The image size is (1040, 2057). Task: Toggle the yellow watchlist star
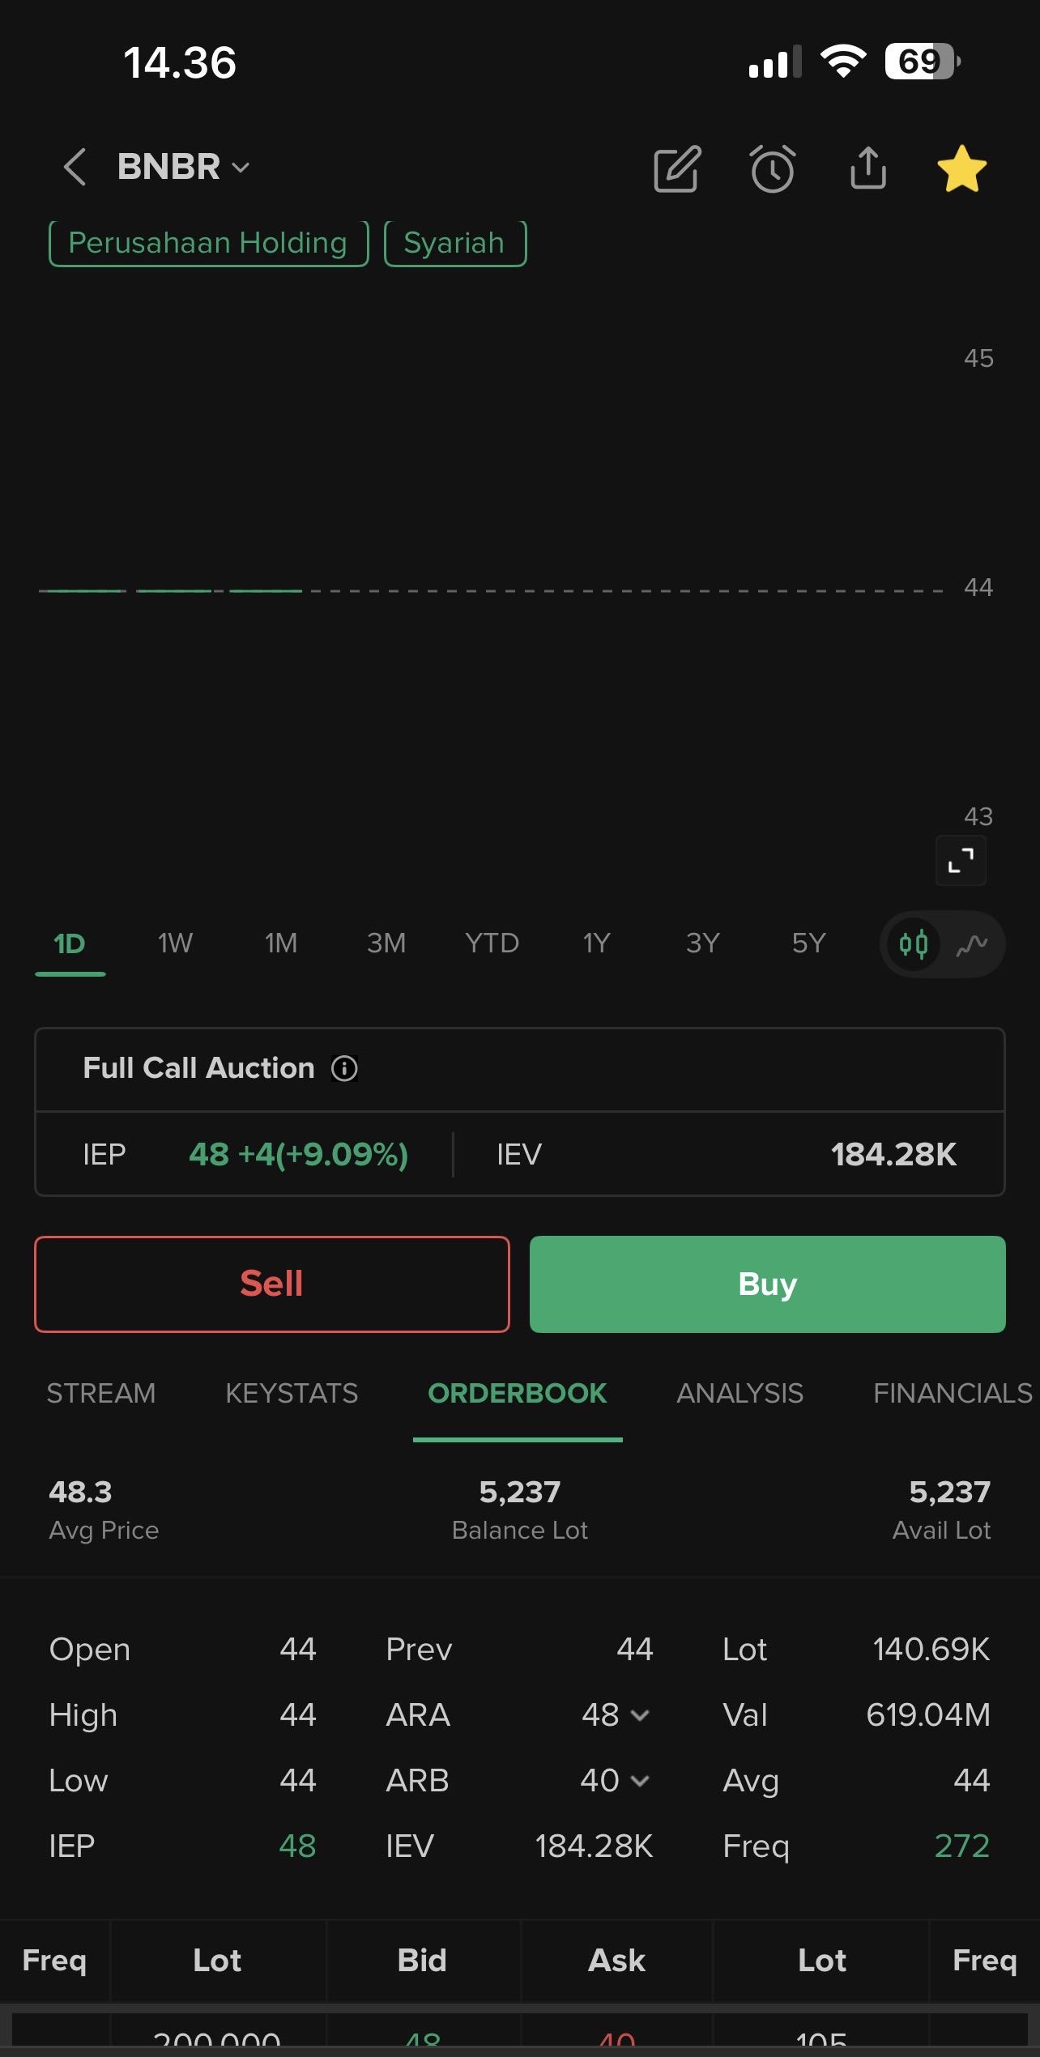click(961, 168)
